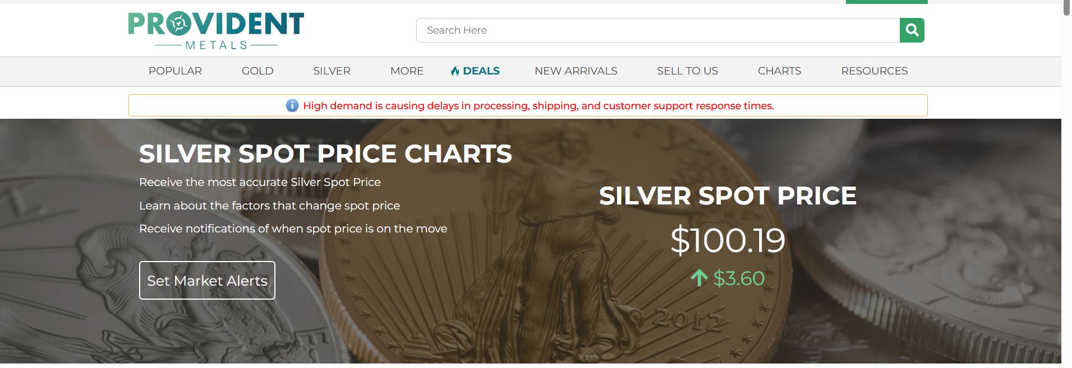
Task: Open the Gold navigation menu
Action: (257, 71)
